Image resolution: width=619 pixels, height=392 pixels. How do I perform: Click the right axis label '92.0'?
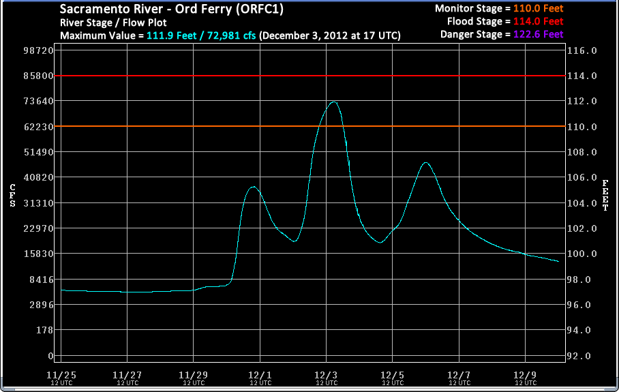tap(579, 356)
